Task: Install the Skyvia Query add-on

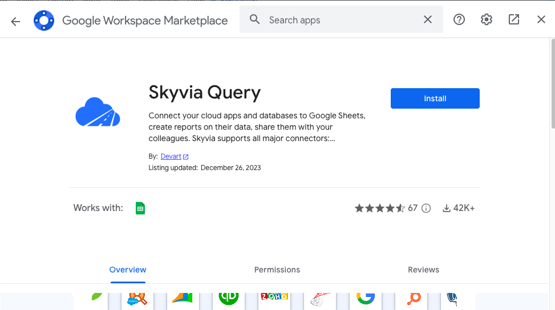Action: (435, 98)
